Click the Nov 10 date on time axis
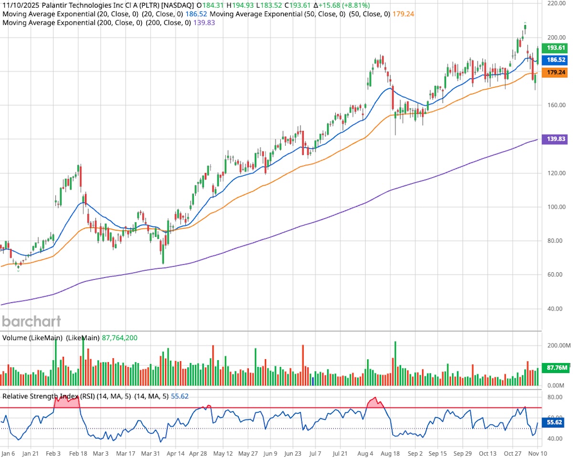The width and height of the screenshot is (573, 460). pyautogui.click(x=538, y=453)
